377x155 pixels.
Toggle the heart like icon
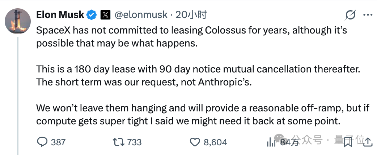pos(195,142)
